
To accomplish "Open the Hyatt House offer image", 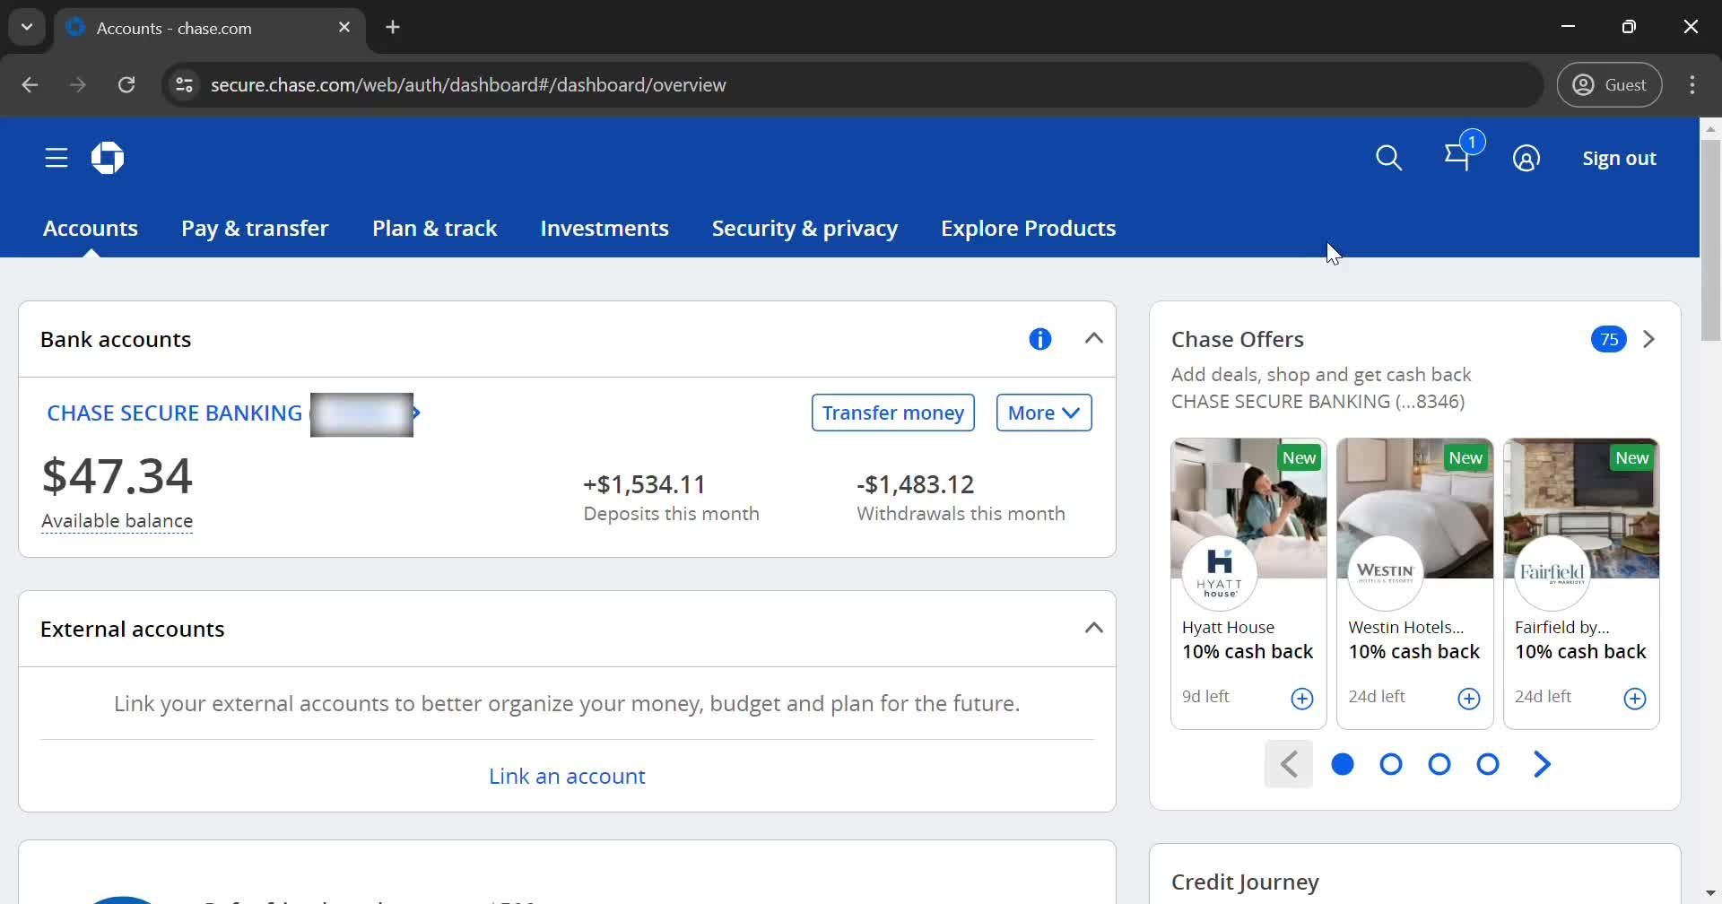I will (x=1248, y=508).
